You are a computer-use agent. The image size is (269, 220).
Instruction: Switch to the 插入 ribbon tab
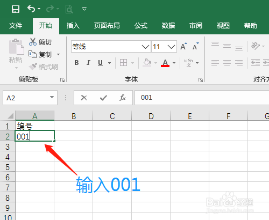(73, 26)
